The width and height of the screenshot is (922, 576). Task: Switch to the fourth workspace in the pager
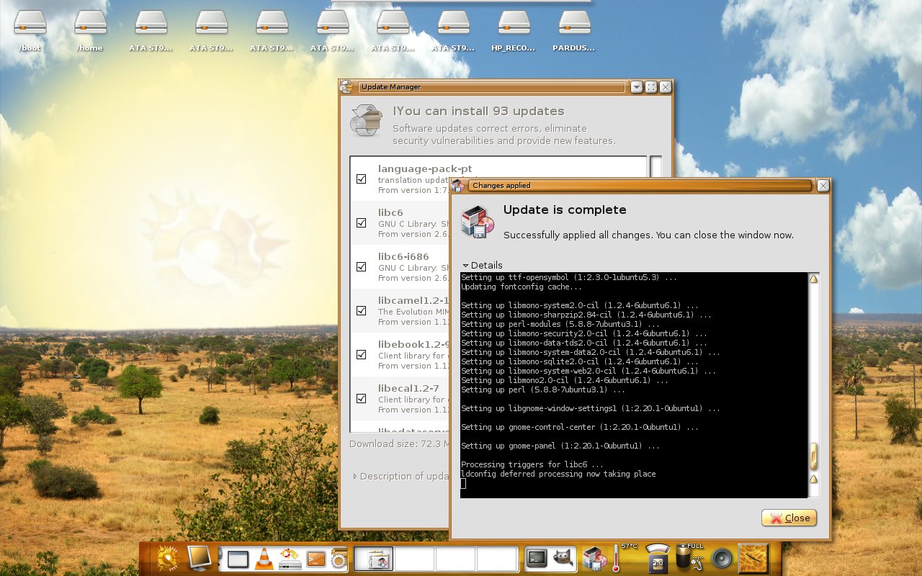496,559
